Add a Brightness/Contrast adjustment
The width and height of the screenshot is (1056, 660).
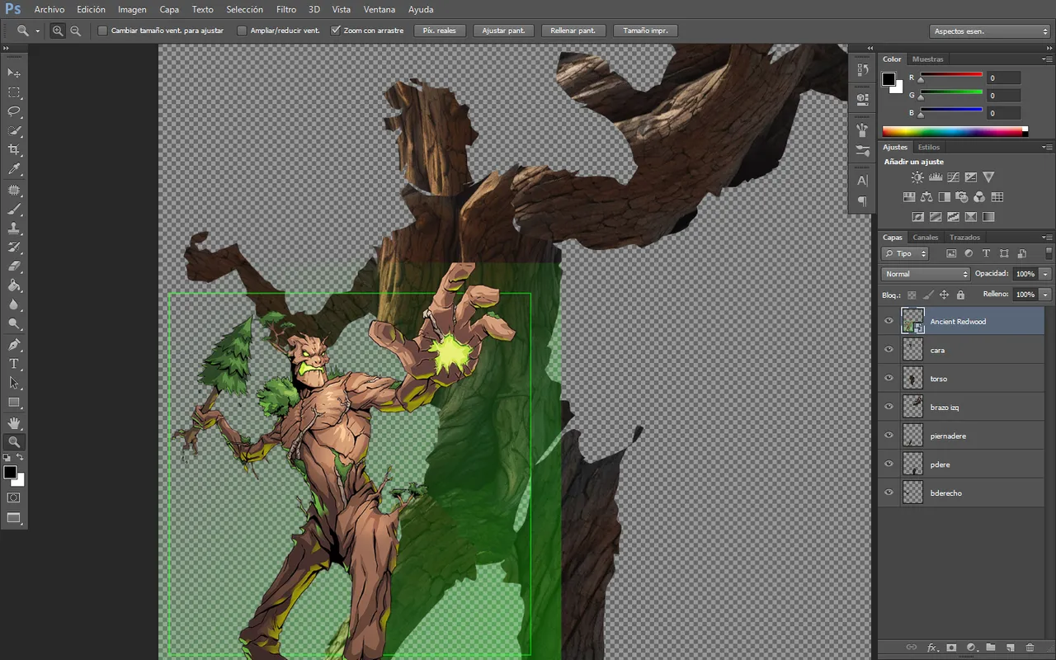pos(917,177)
